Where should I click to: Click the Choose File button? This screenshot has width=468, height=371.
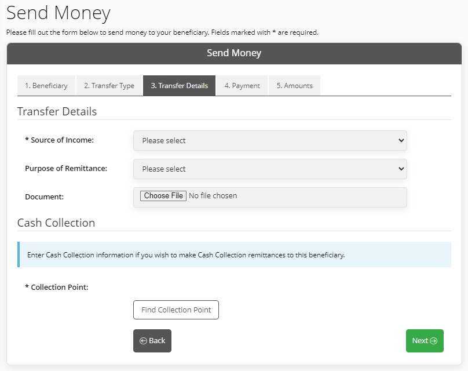point(163,196)
